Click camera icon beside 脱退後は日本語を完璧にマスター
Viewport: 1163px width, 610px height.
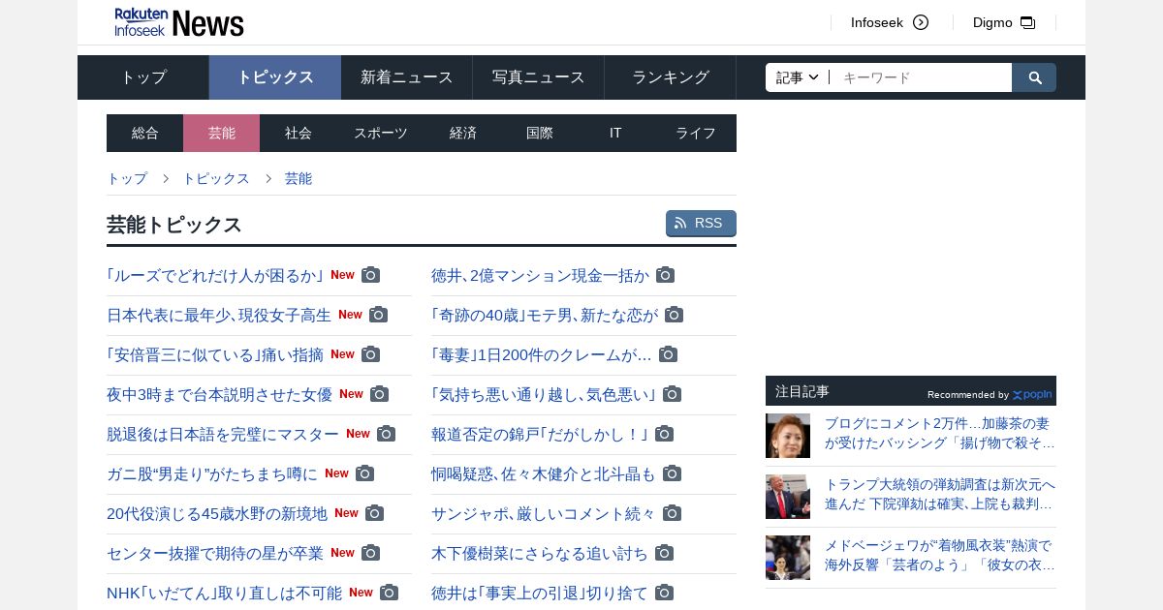tap(387, 434)
